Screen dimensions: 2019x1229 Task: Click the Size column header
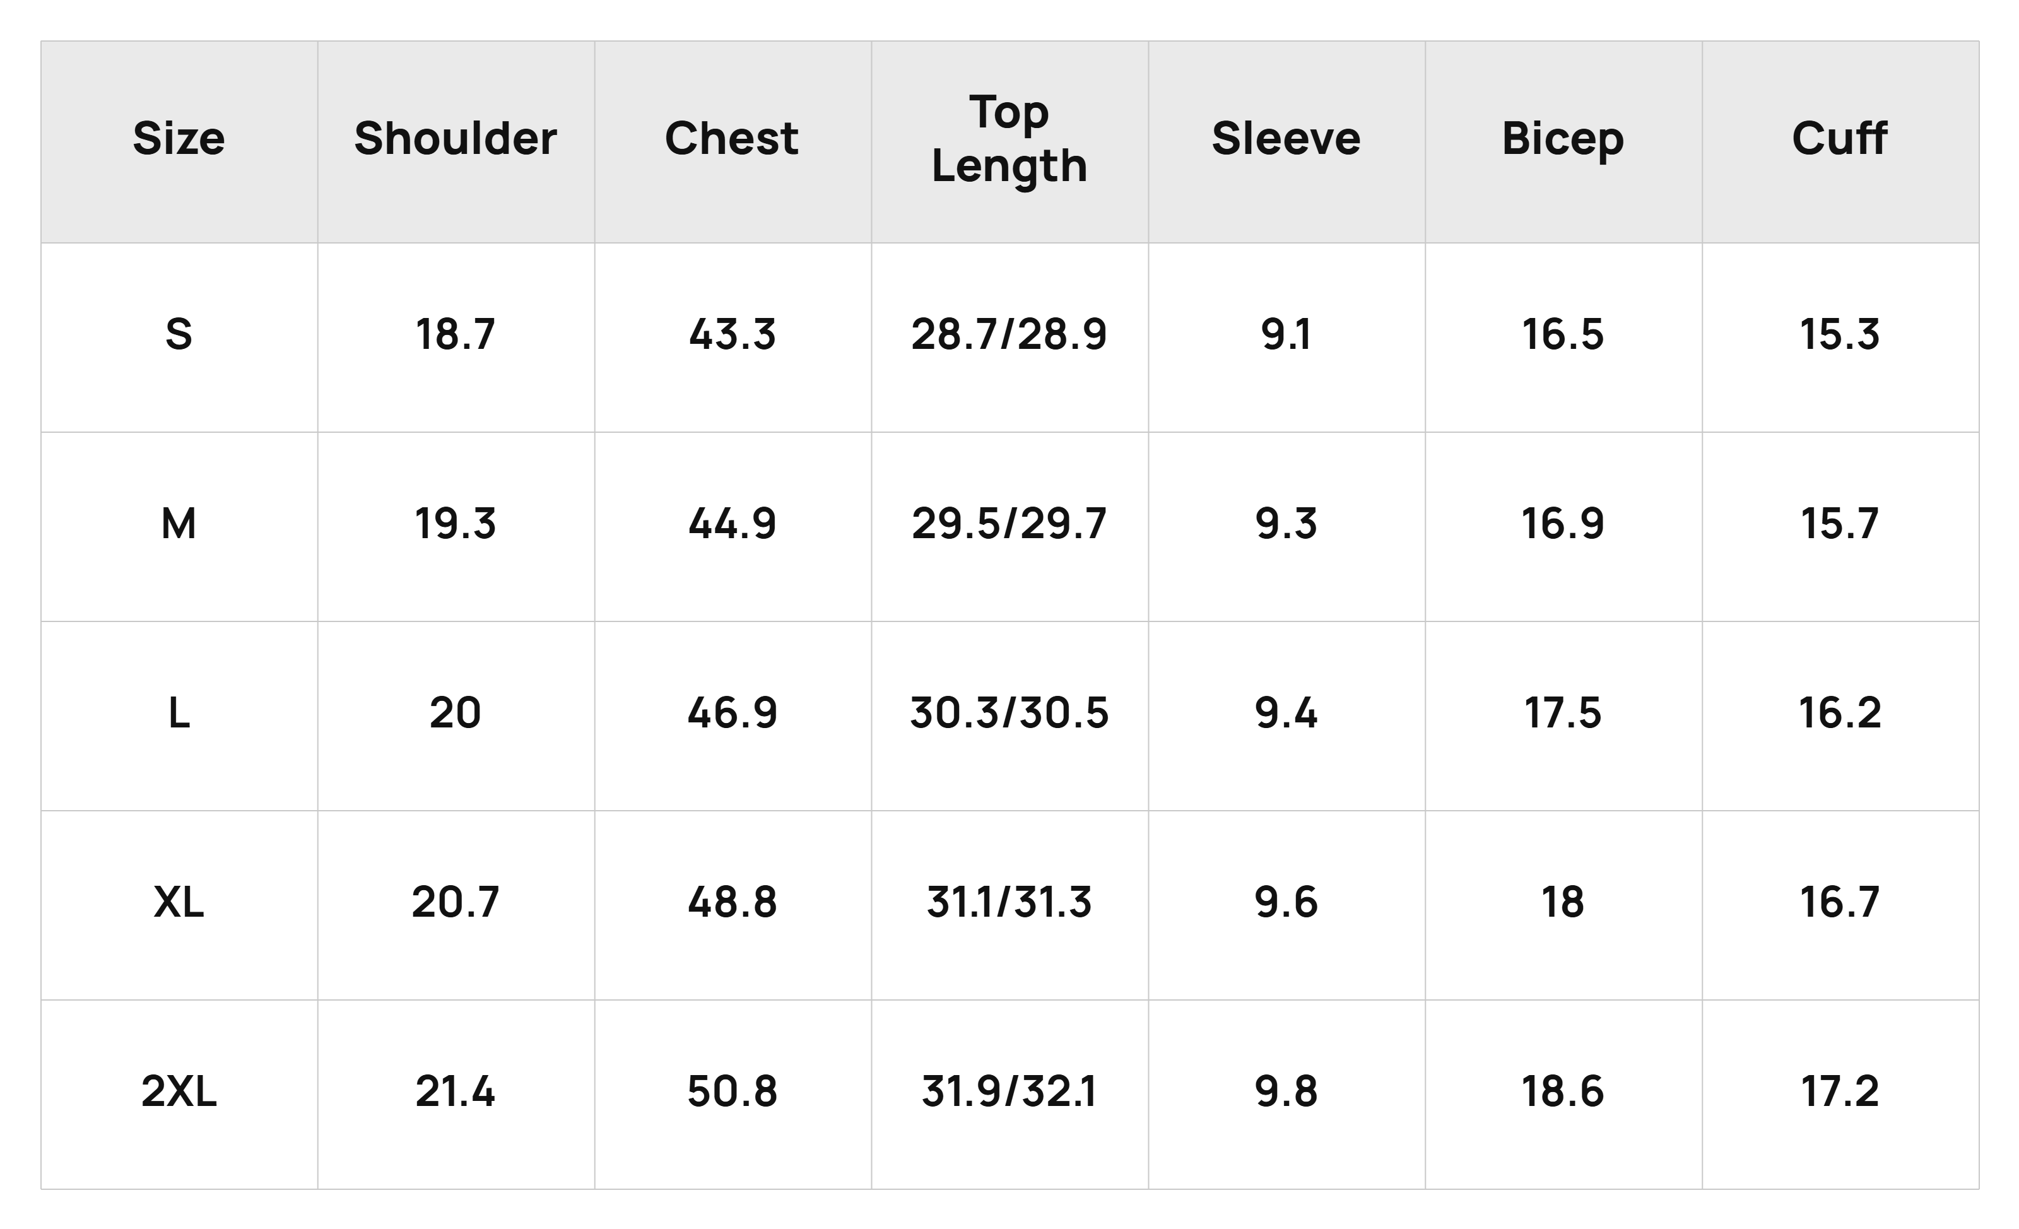179,138
